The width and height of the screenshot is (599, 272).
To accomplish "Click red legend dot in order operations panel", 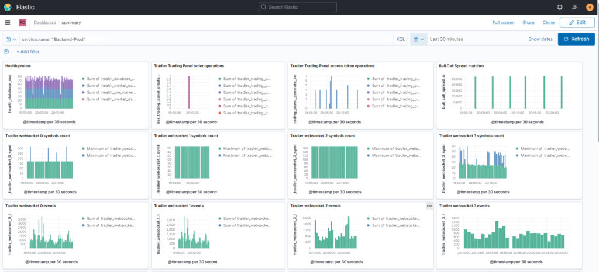I will [x=219, y=106].
